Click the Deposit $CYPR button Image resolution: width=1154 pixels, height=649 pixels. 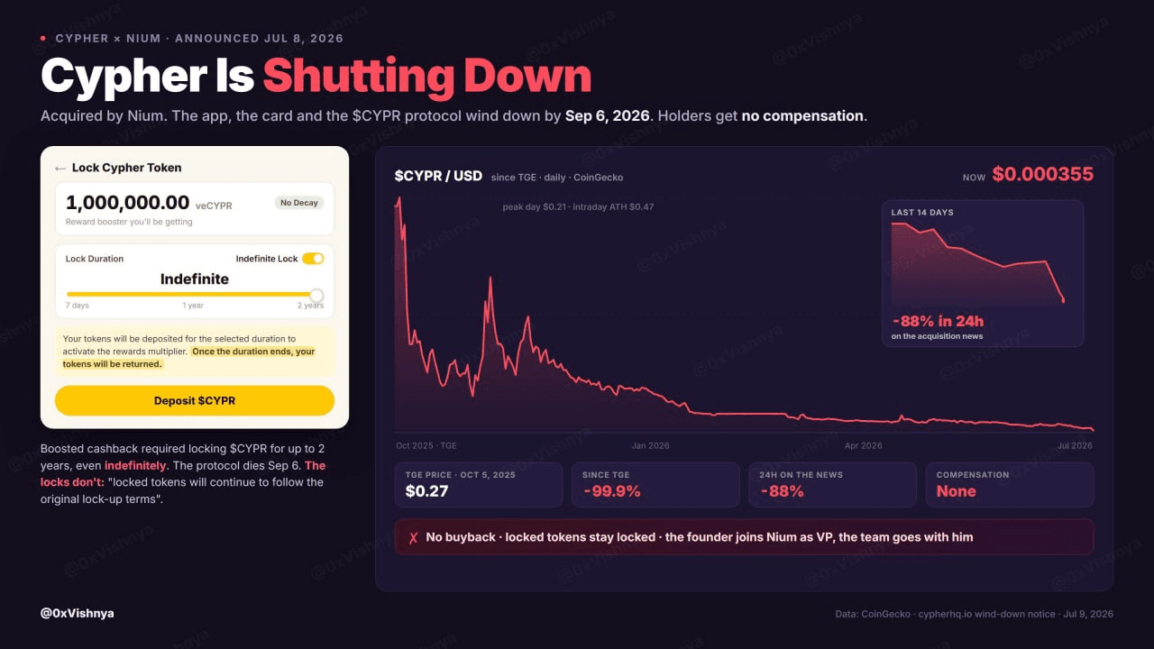coord(195,400)
